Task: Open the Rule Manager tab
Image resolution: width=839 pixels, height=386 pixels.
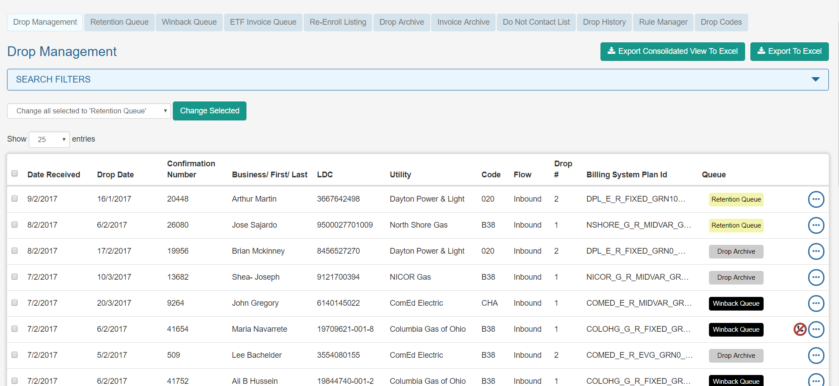Action: click(664, 22)
